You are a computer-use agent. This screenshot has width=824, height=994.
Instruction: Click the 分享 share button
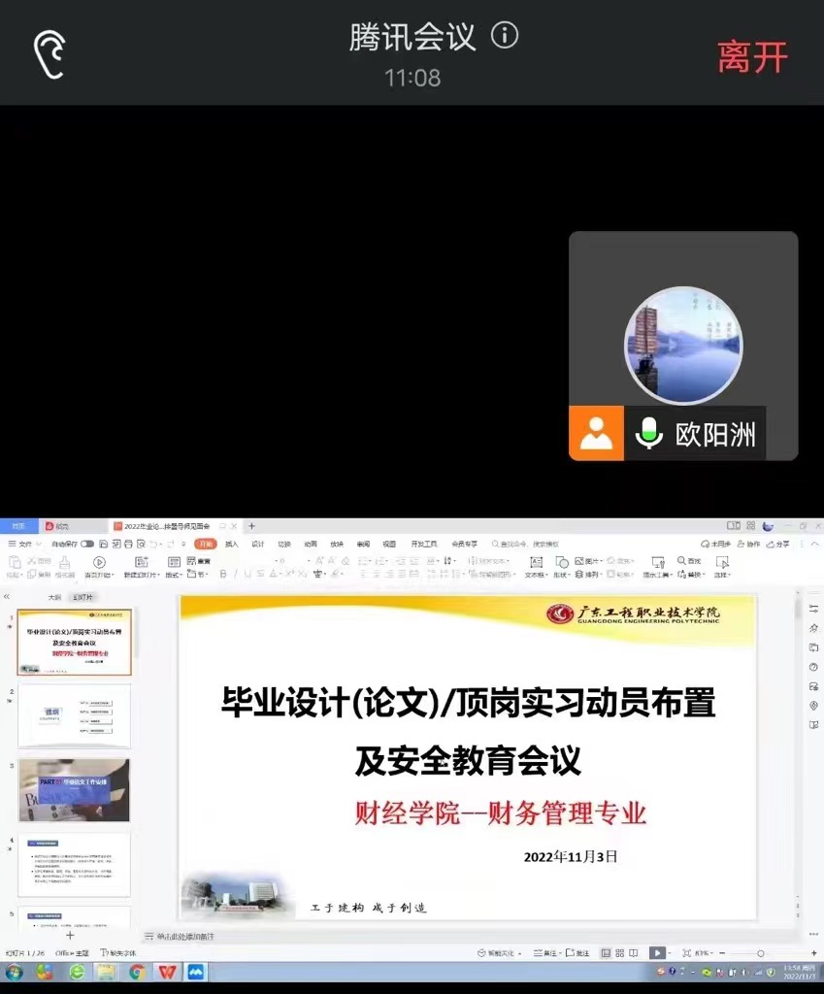[x=778, y=545]
